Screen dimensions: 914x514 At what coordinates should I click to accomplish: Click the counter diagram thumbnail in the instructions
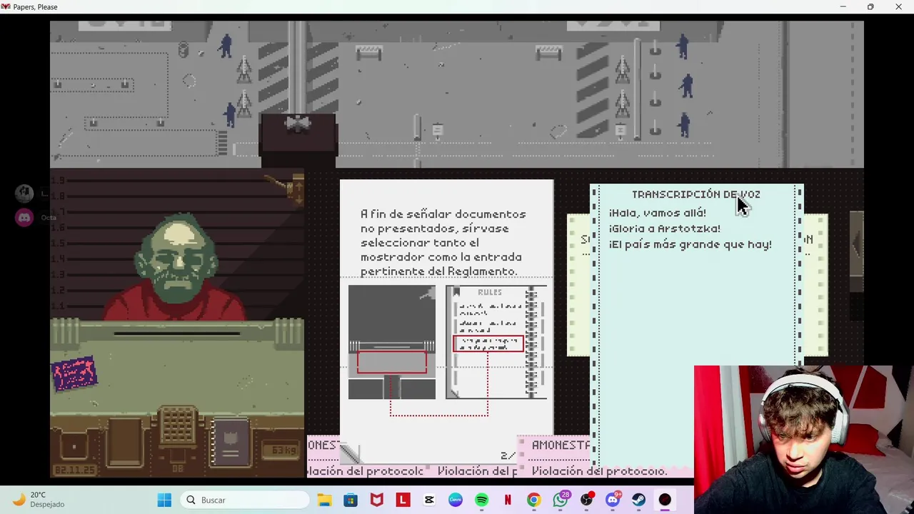pos(391,342)
